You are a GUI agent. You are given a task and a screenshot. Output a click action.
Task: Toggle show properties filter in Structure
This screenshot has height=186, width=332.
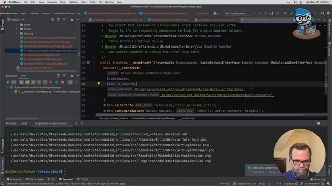point(27,82)
